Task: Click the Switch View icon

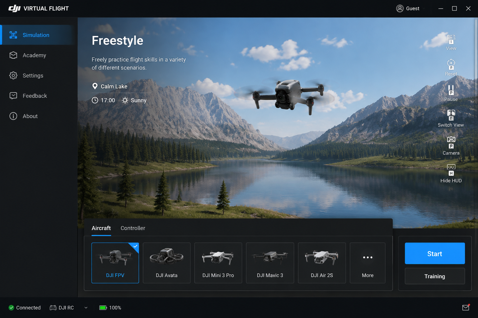Action: point(451,115)
